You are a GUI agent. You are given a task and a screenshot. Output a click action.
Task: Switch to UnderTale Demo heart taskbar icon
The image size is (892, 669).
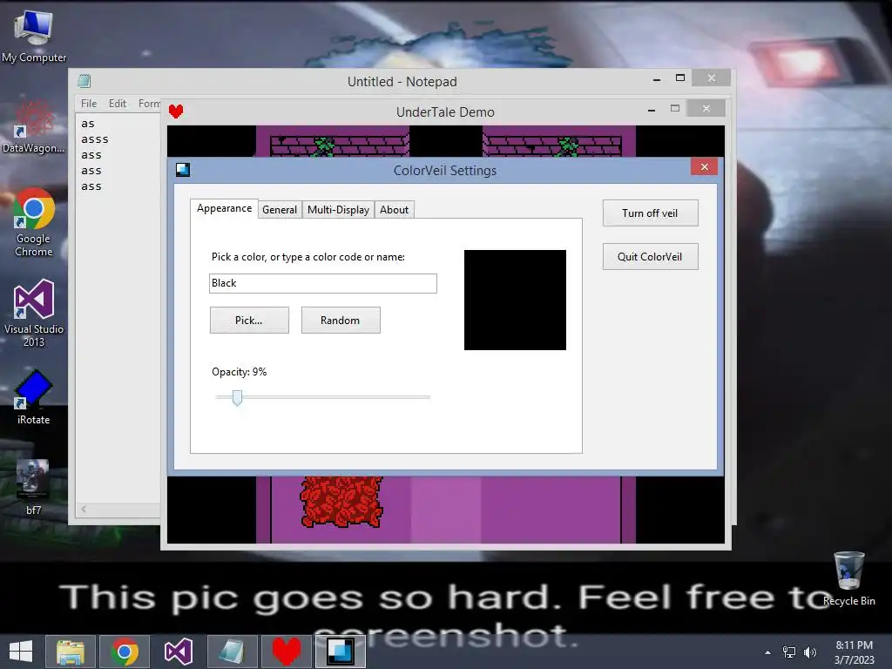tap(286, 652)
